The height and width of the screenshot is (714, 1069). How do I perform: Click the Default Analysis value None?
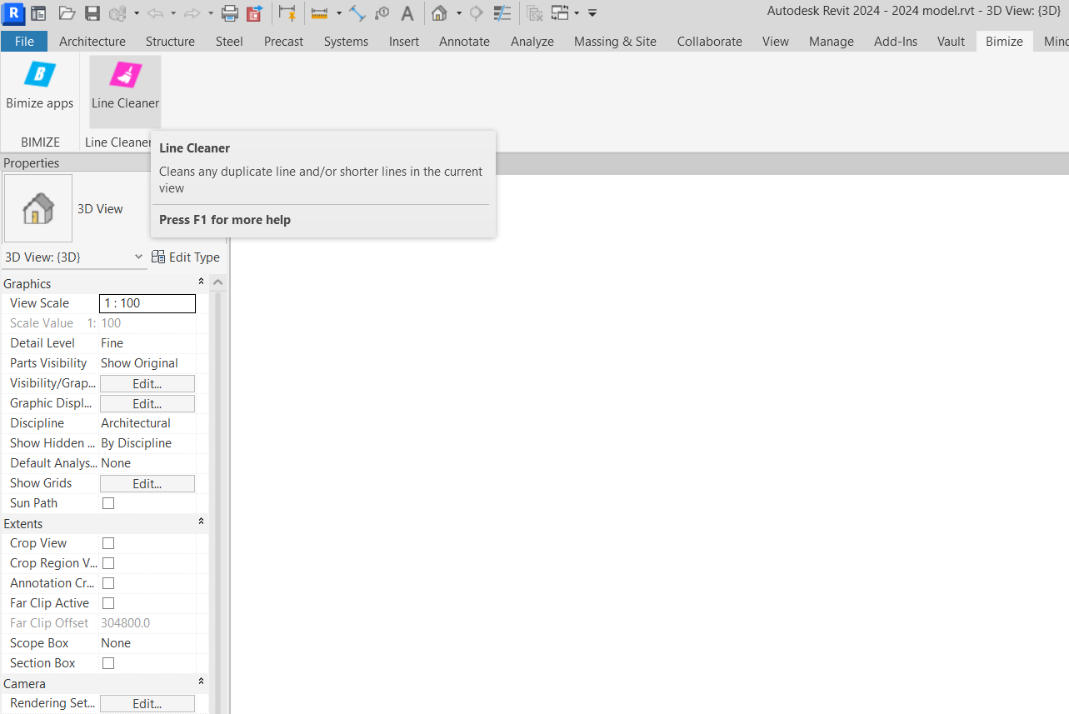coord(116,463)
